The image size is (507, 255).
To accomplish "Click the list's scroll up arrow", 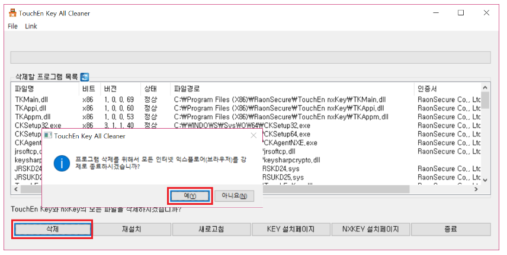I will 484,87.
